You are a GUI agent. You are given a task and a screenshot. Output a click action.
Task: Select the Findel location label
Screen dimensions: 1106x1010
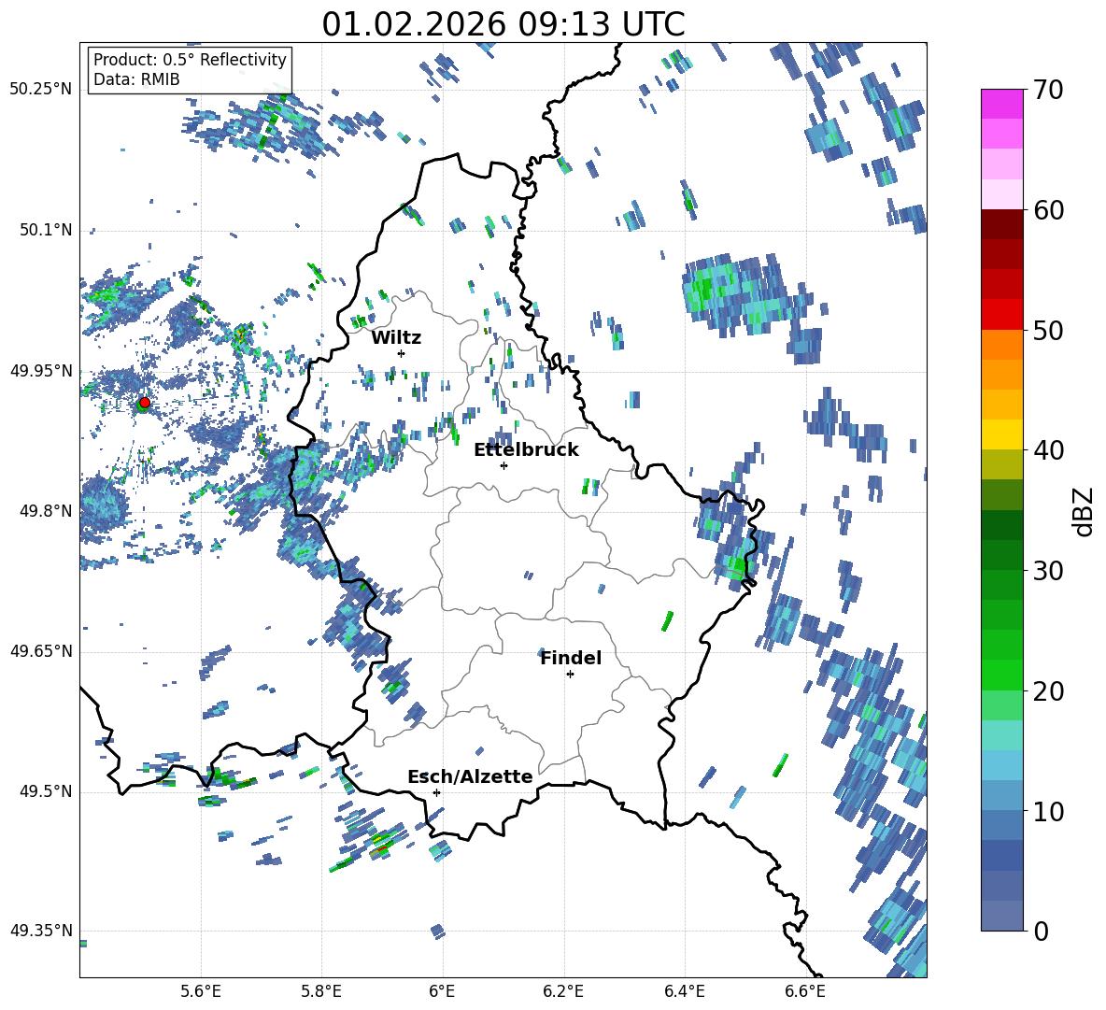pyautogui.click(x=571, y=658)
